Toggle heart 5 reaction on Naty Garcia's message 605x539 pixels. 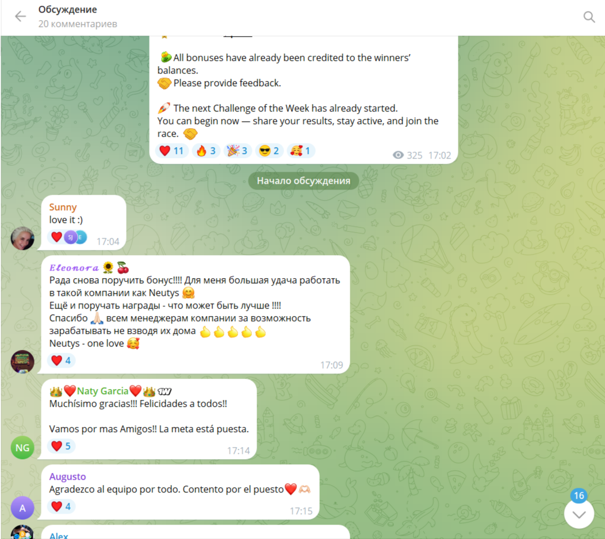coord(61,446)
